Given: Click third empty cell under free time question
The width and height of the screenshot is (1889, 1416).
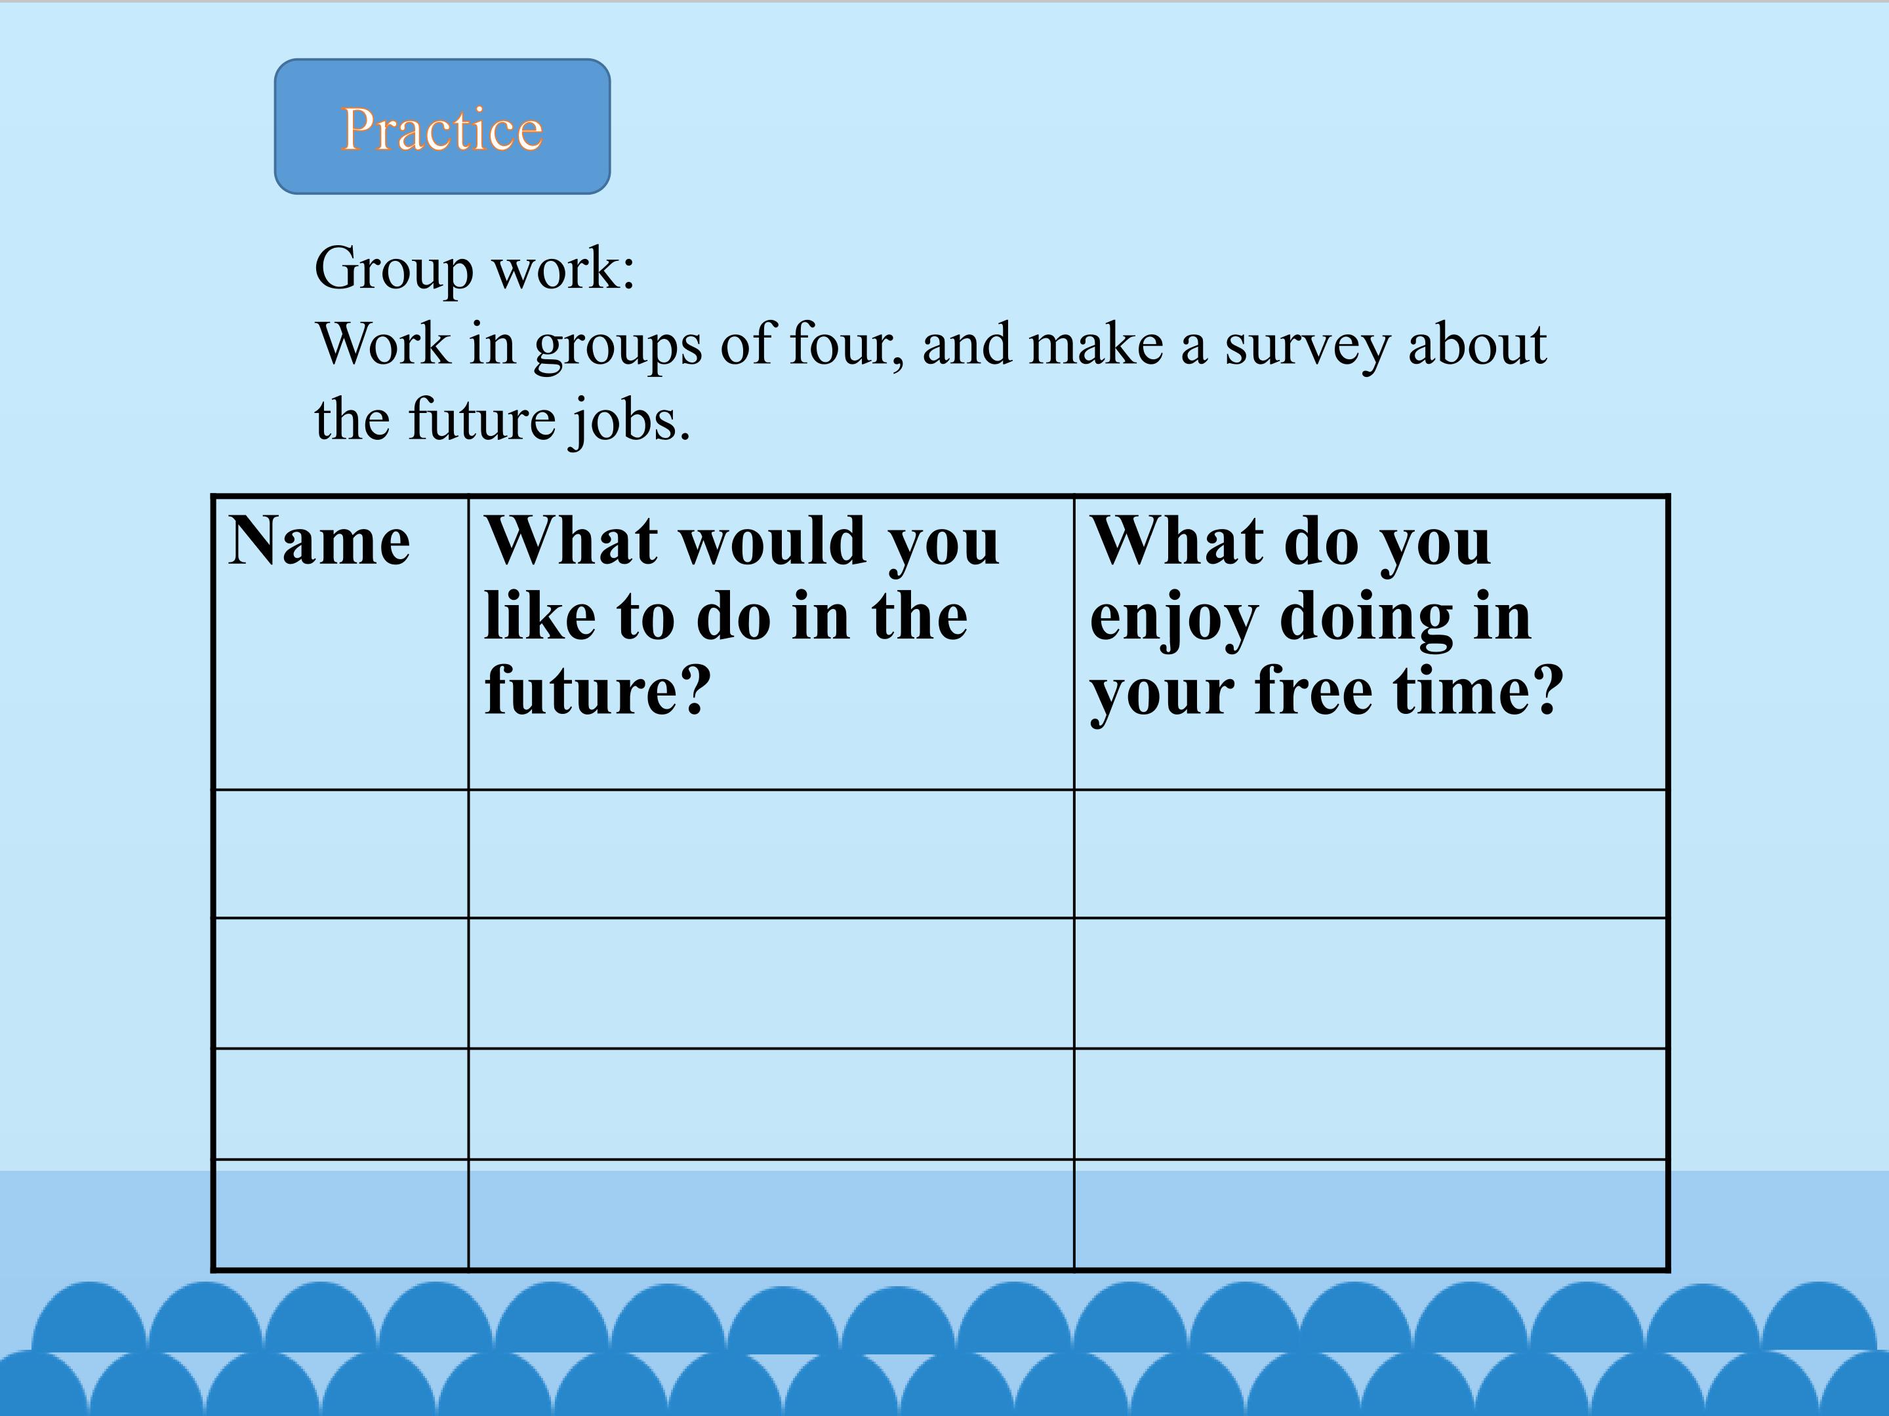Looking at the screenshot, I should tap(1370, 1103).
